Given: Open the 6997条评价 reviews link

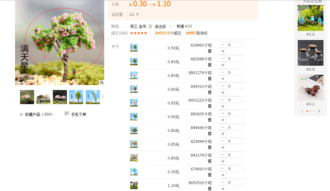Looking at the screenshot, I should click(x=197, y=33).
